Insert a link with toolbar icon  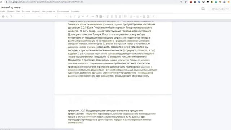point(93,17)
